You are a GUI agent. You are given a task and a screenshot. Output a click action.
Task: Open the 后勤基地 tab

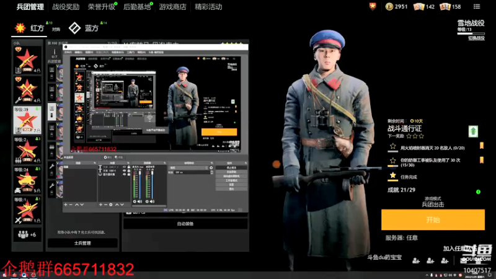(137, 7)
